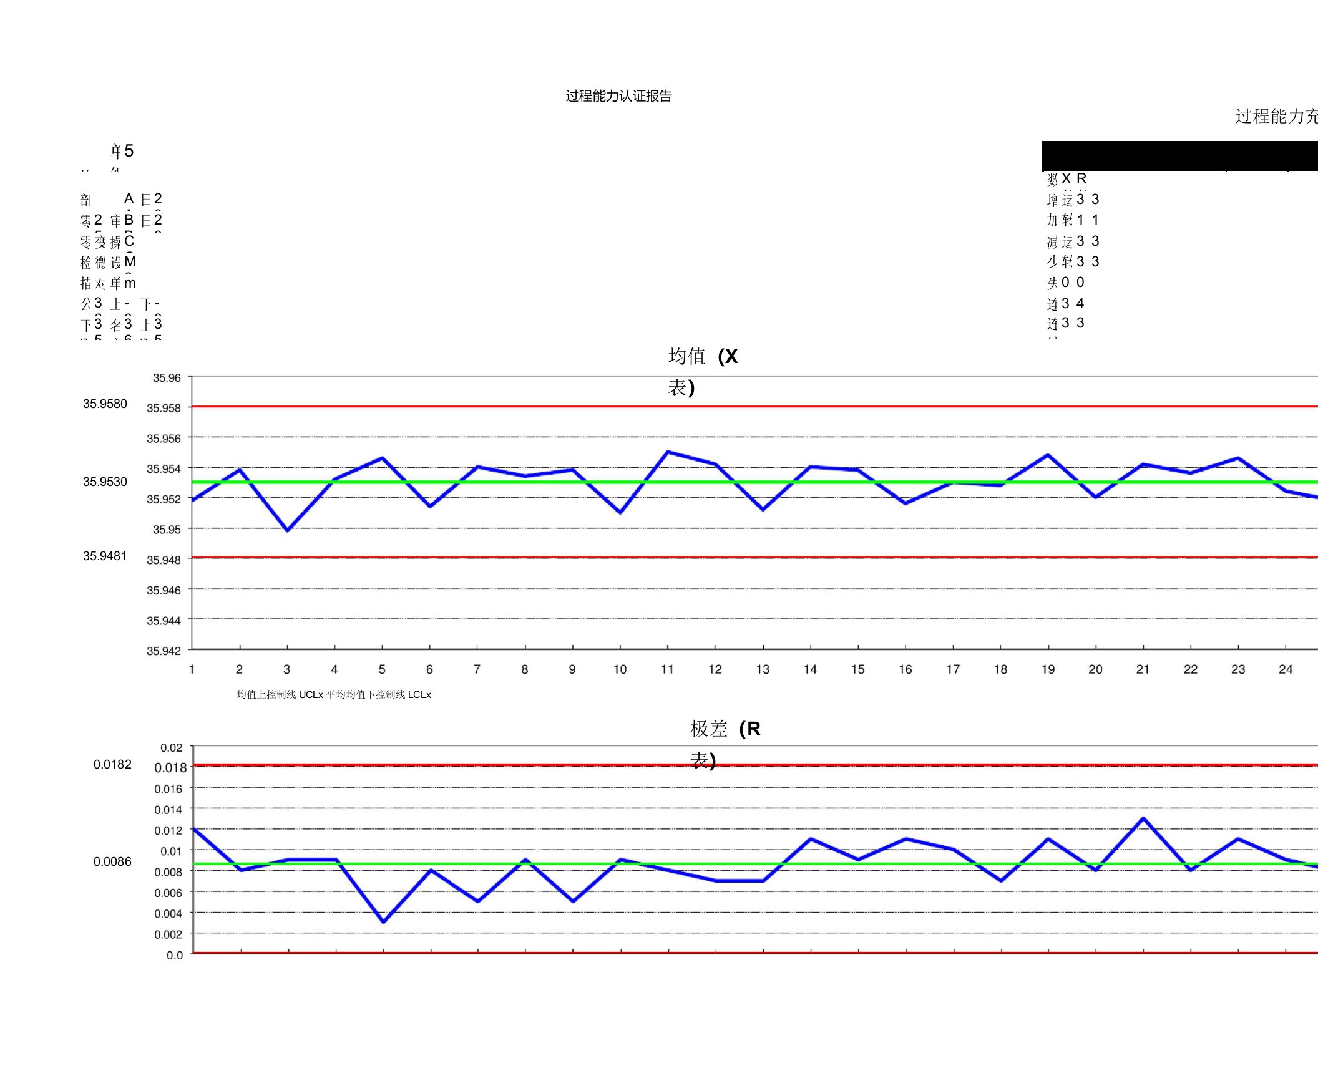Click the range chart peak at sample 21
This screenshot has width=1318, height=1091.
(1143, 819)
